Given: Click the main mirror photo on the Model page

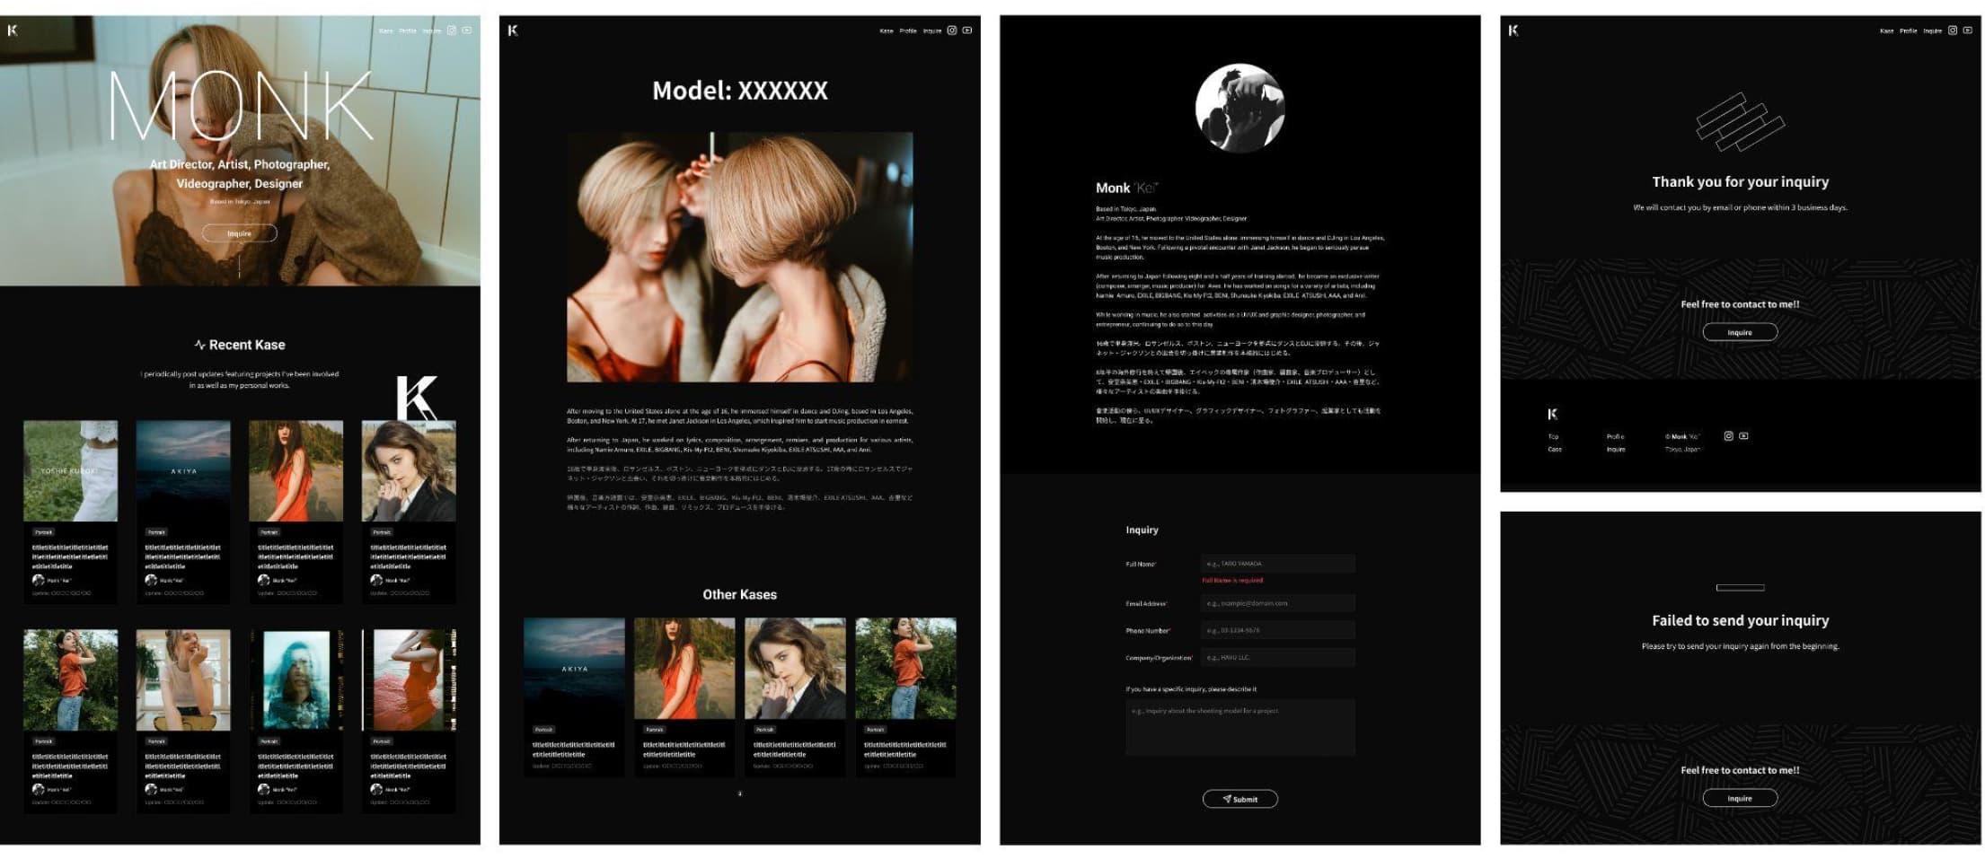Looking at the screenshot, I should point(739,257).
